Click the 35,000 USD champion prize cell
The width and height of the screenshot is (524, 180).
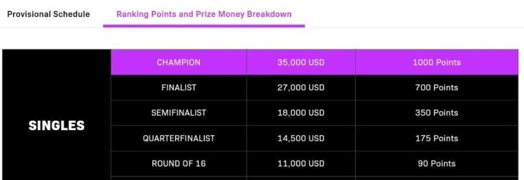click(x=301, y=62)
